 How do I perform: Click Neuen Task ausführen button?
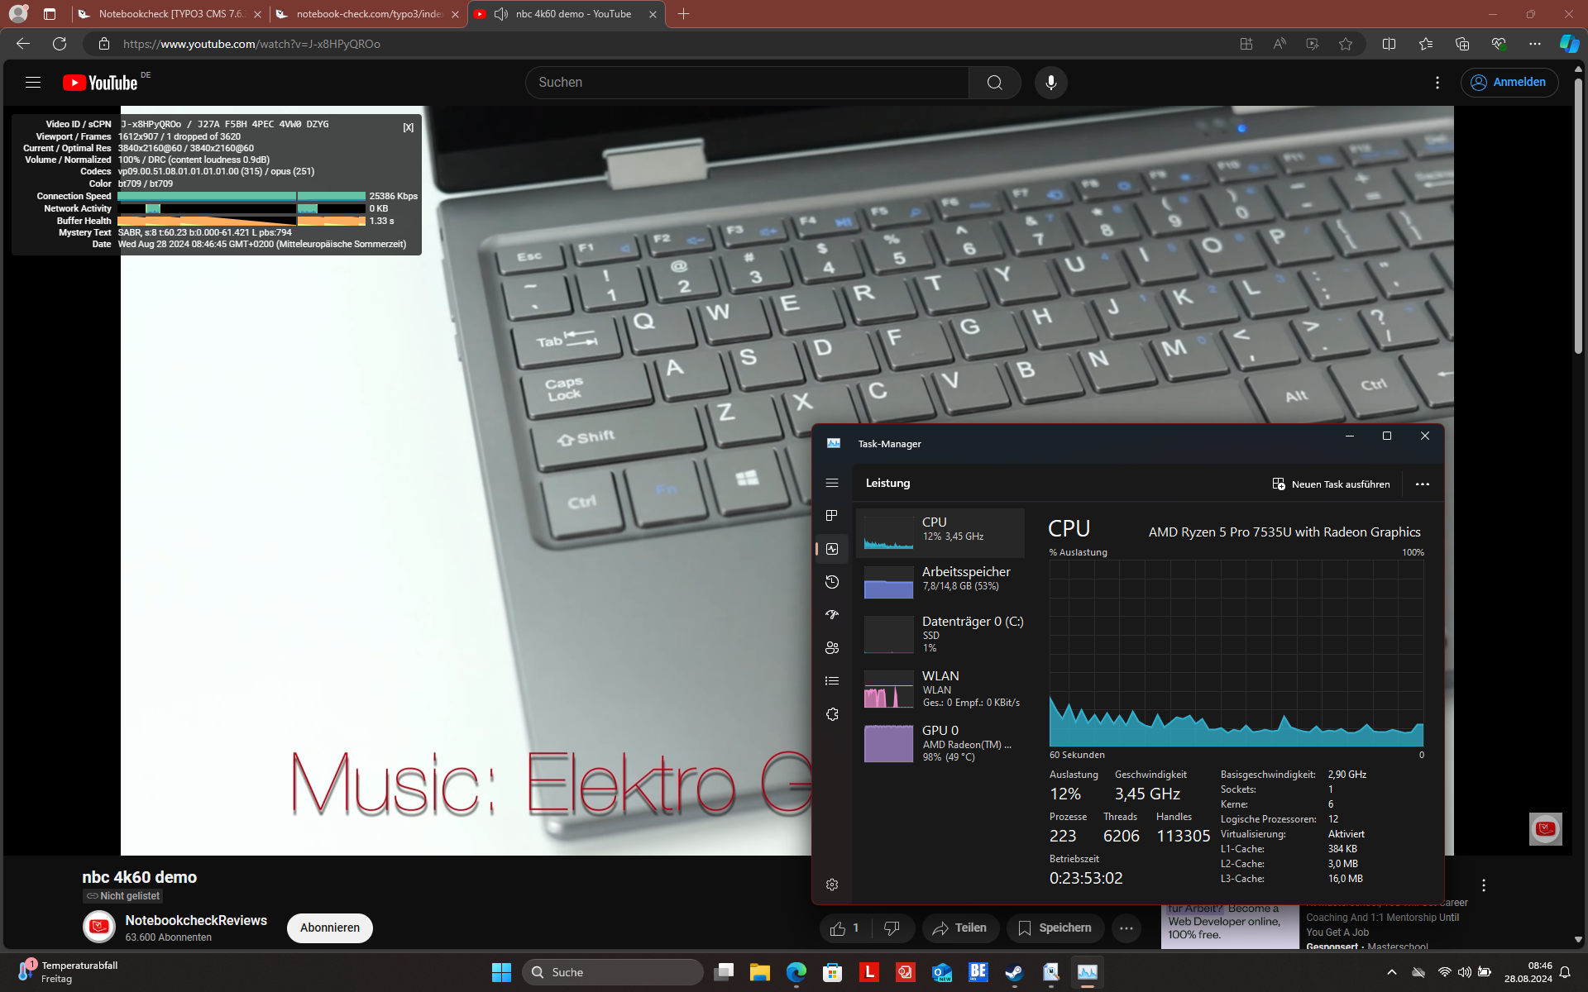(1331, 484)
